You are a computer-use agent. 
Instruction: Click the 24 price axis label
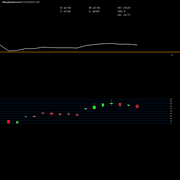pos(171,116)
